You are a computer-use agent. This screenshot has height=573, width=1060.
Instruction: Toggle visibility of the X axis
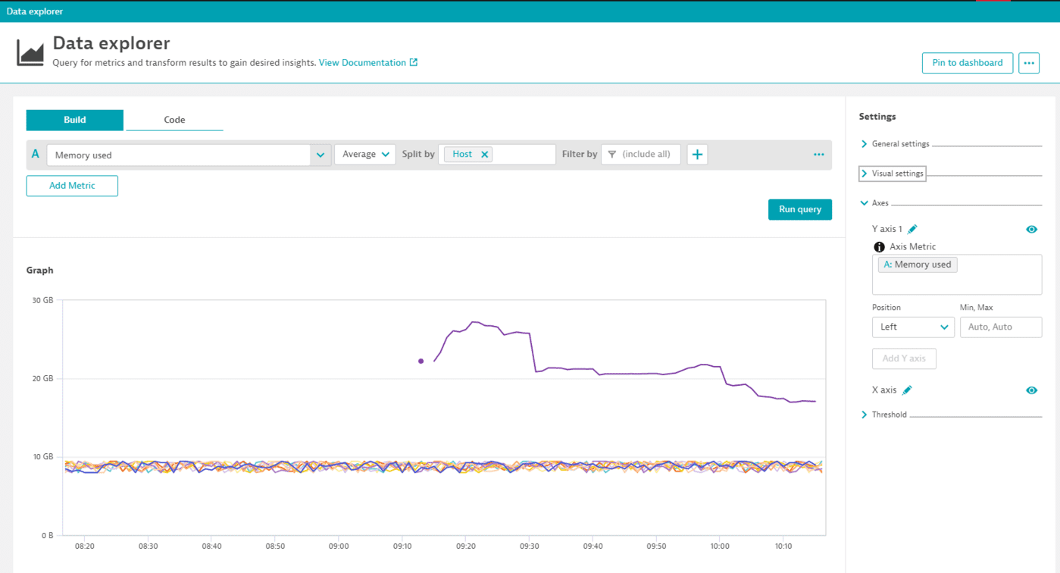pyautogui.click(x=1031, y=390)
